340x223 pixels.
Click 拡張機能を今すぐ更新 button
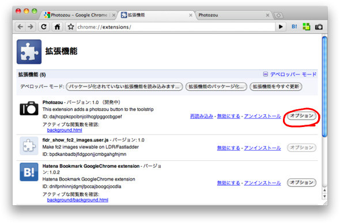pyautogui.click(x=276, y=87)
